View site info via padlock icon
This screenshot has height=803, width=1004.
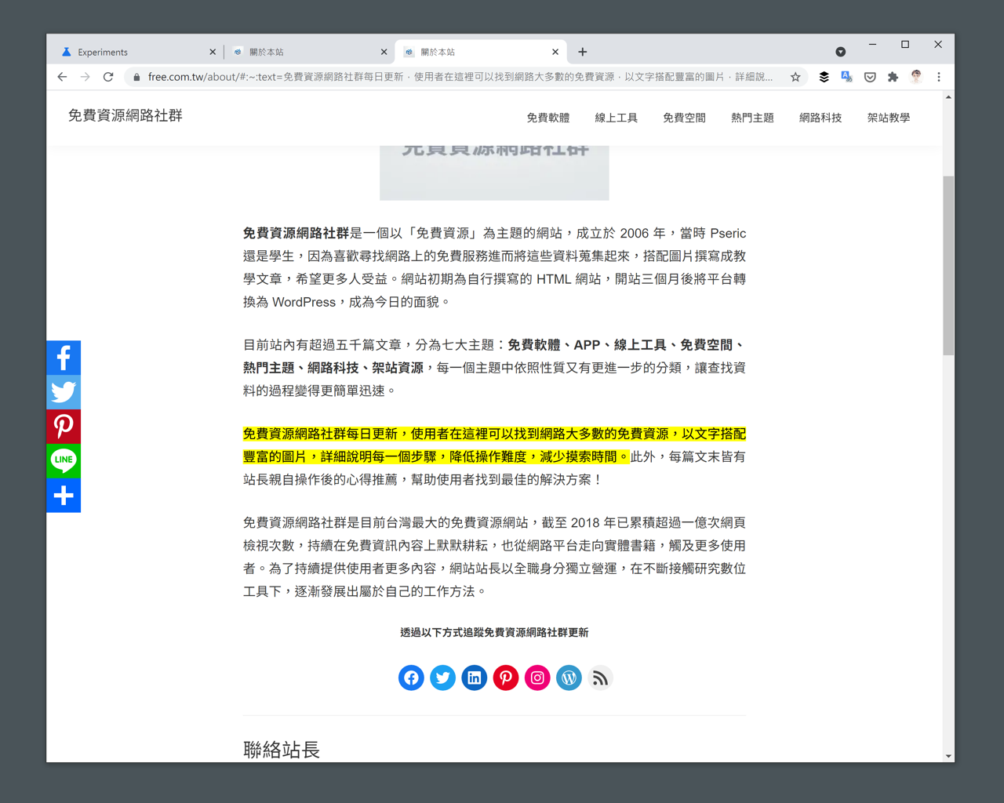(x=136, y=77)
